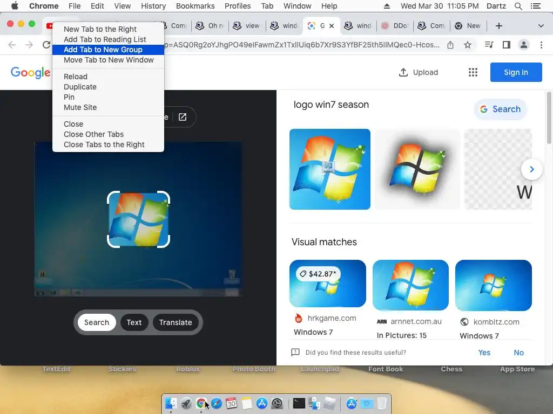The height and width of the screenshot is (414, 553).
Task: Choose Duplicate in the tab menu
Action: coord(108,87)
